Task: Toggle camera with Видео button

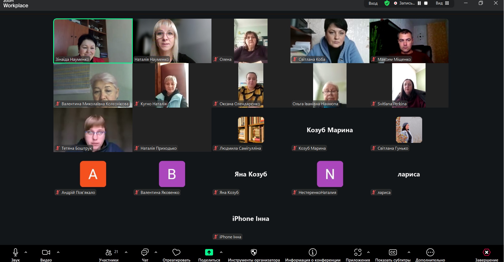Action: click(x=46, y=253)
